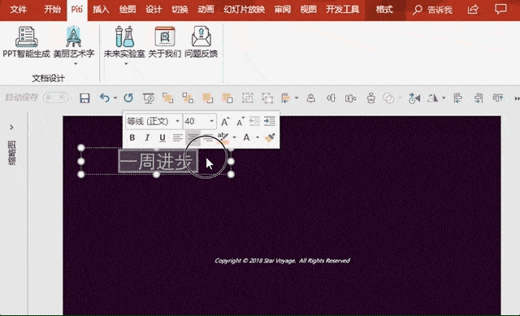The image size is (520, 316).
Task: Switch to the 视图 tab
Action: click(x=308, y=9)
